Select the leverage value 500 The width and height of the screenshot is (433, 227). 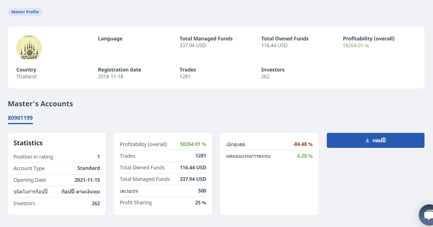pos(202,191)
